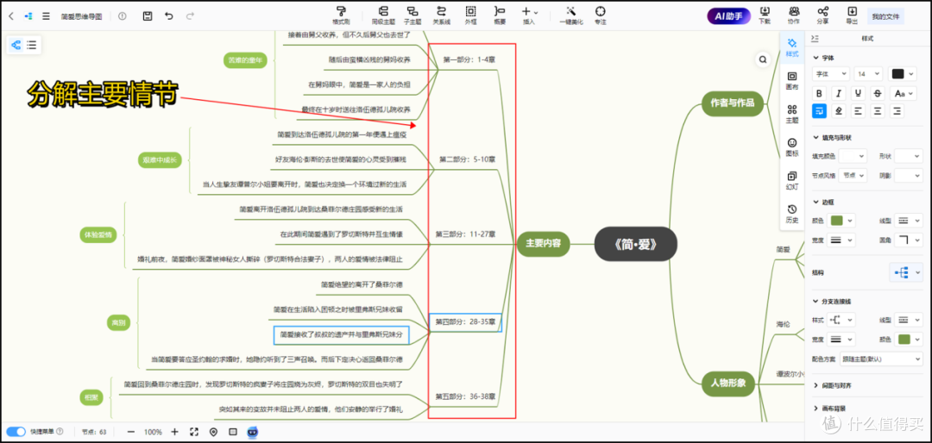Click the save file icon
This screenshot has height=443, width=932.
[148, 16]
